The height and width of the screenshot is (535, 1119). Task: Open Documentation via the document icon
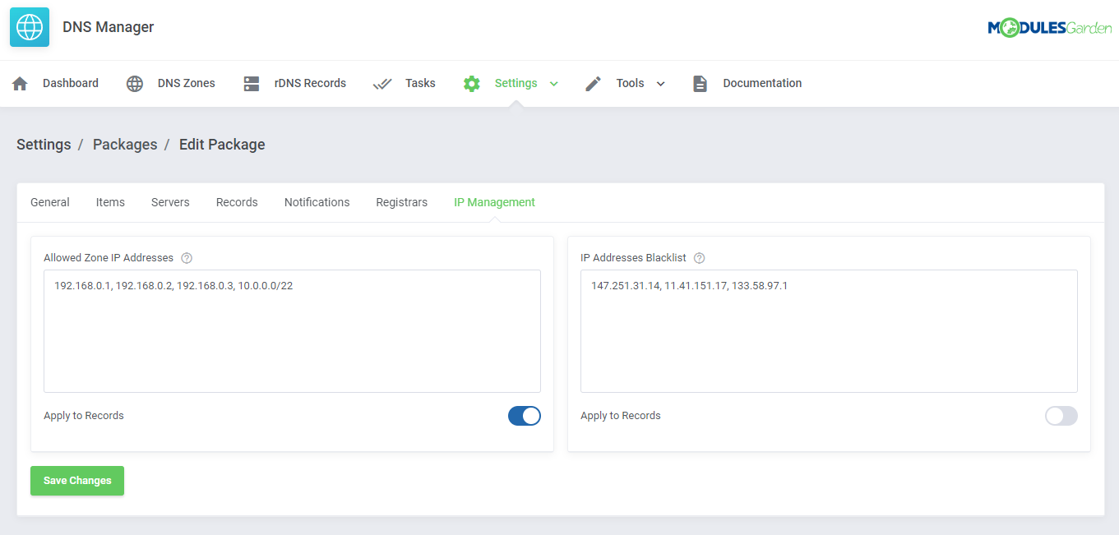click(x=700, y=82)
